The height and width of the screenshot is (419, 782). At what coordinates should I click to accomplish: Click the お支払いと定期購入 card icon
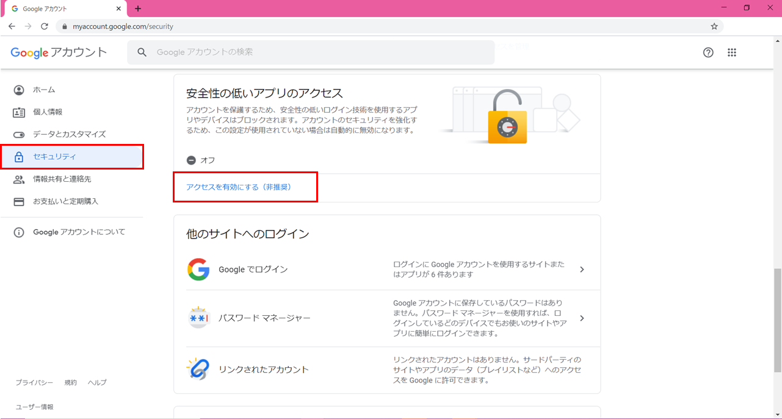pos(19,201)
